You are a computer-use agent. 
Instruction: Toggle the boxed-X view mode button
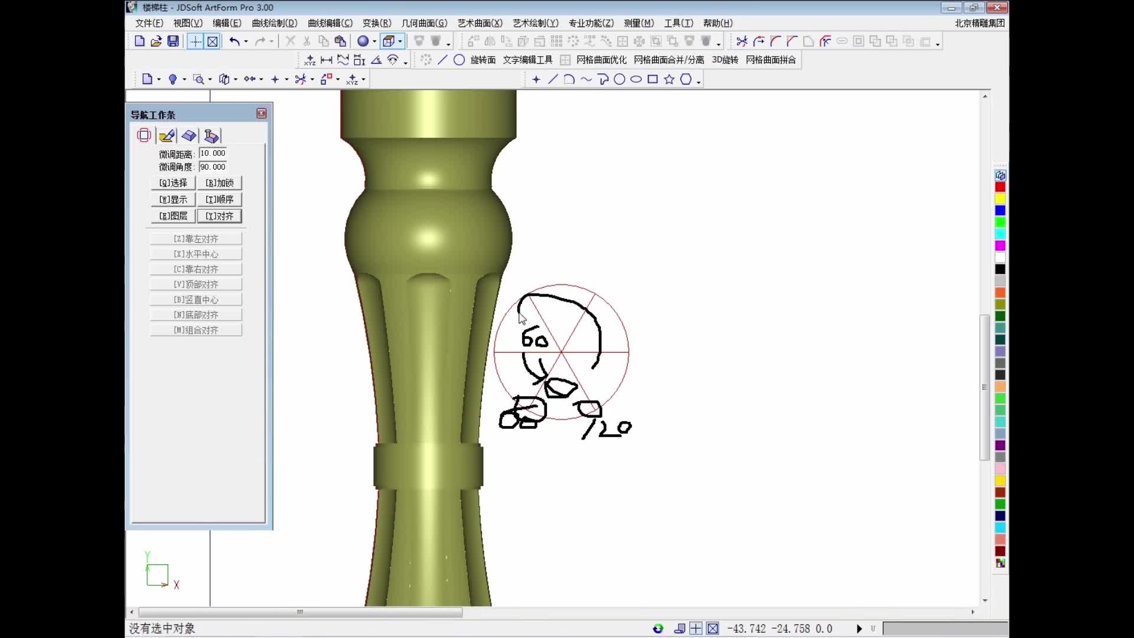point(213,41)
